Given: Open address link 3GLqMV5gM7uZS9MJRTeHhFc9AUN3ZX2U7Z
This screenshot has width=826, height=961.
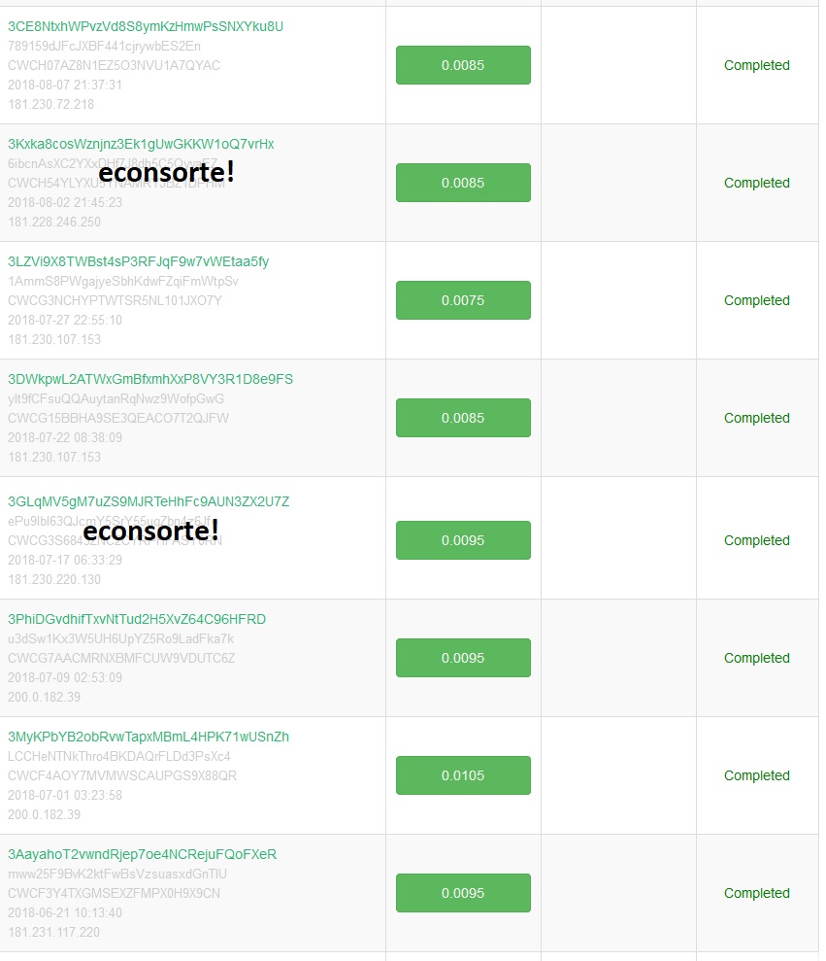Looking at the screenshot, I should pyautogui.click(x=149, y=502).
